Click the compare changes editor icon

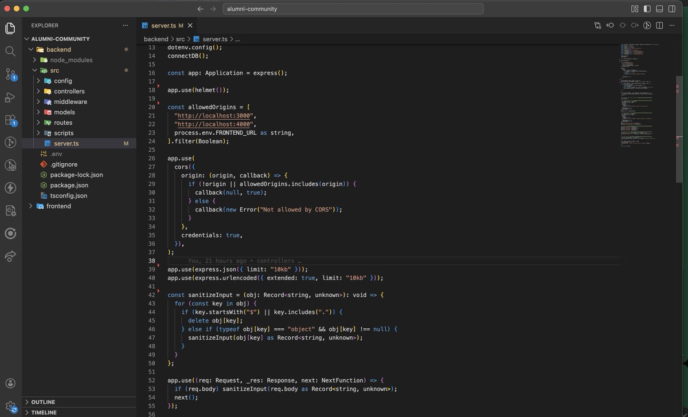point(598,25)
